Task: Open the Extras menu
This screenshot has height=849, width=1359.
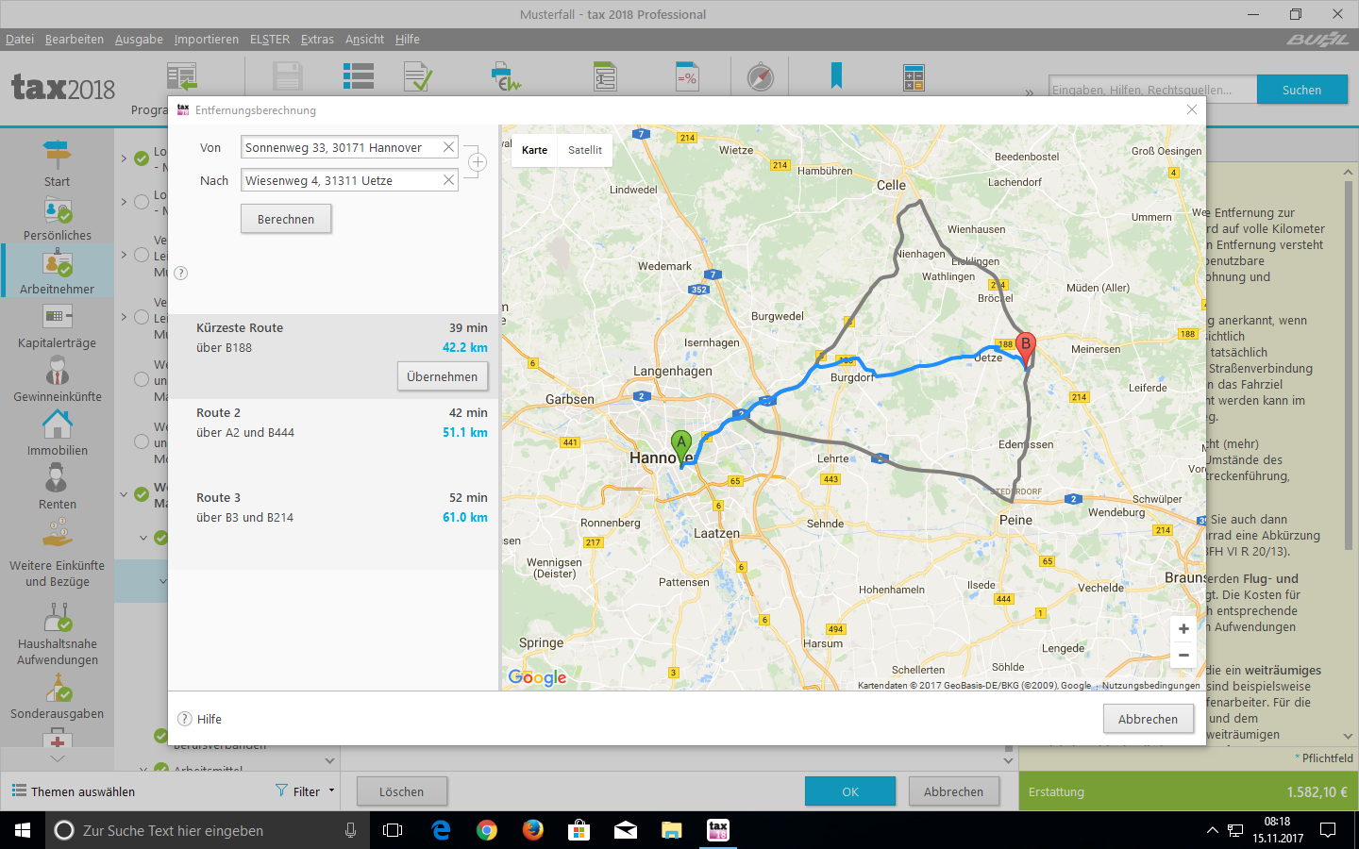Action: [x=317, y=40]
